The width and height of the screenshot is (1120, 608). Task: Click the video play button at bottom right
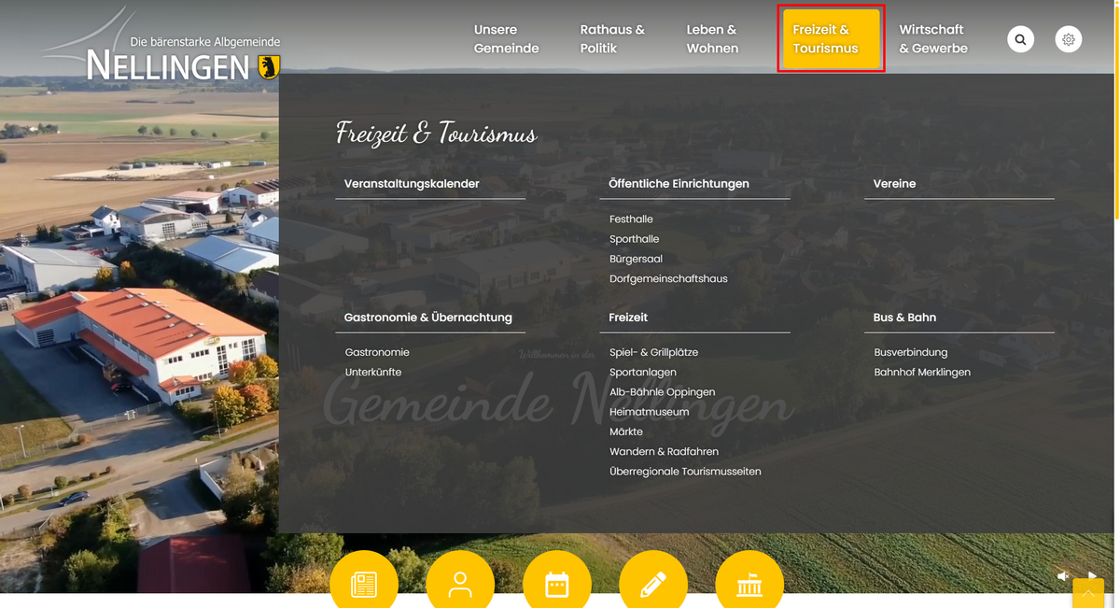(1093, 576)
